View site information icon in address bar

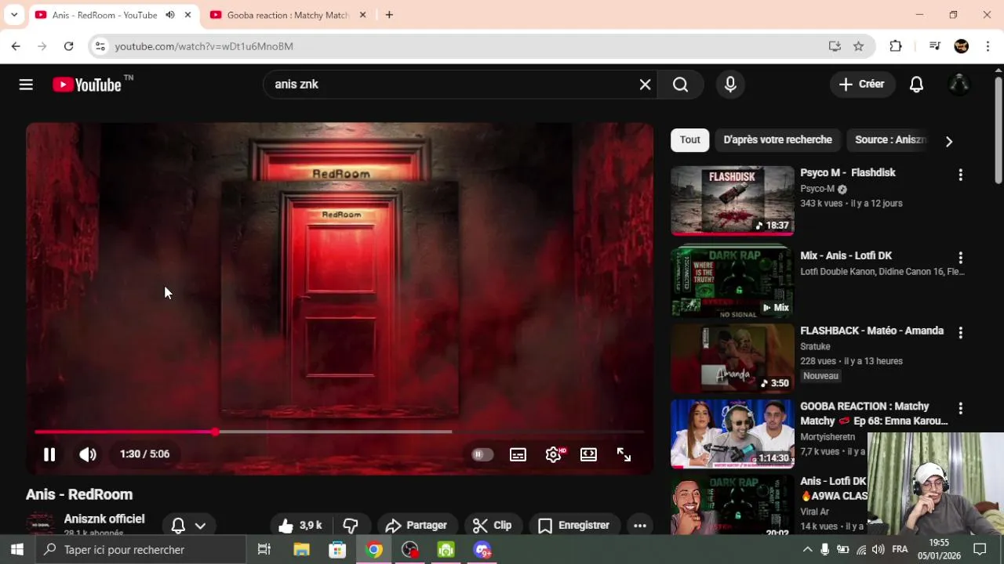pyautogui.click(x=100, y=46)
